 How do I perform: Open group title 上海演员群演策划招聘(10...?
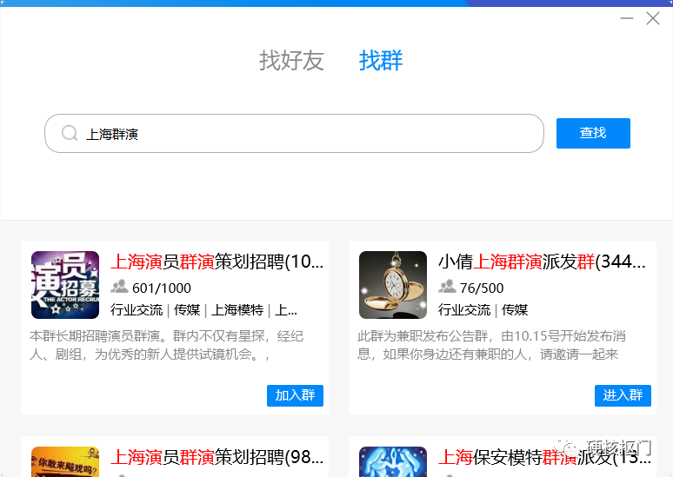pos(217,262)
